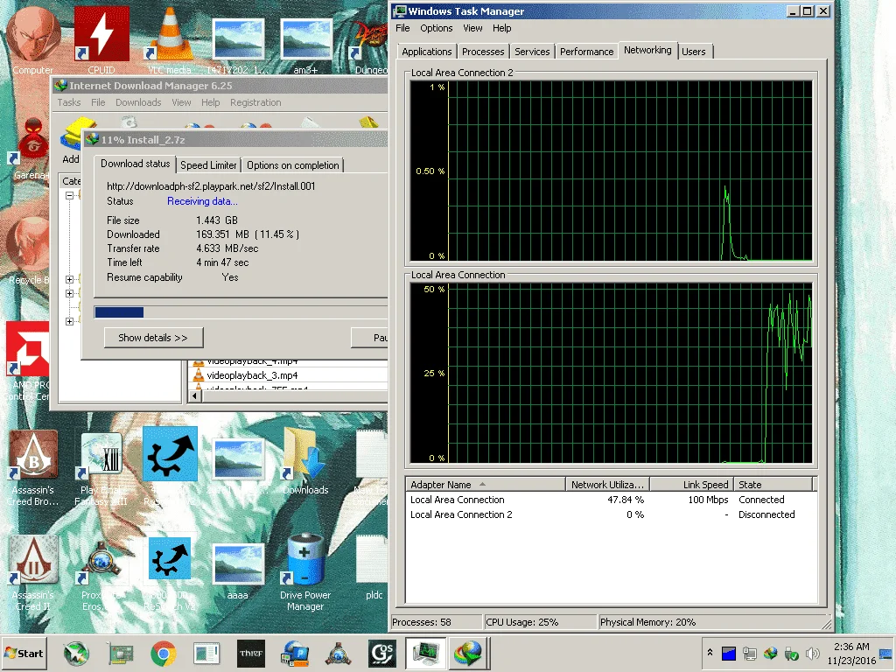
Task: Sort by State column header
Action: pyautogui.click(x=773, y=485)
